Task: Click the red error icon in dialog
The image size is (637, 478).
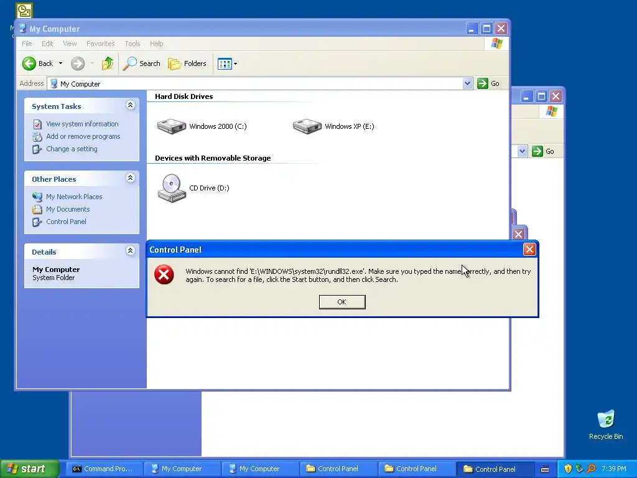Action: tap(164, 274)
